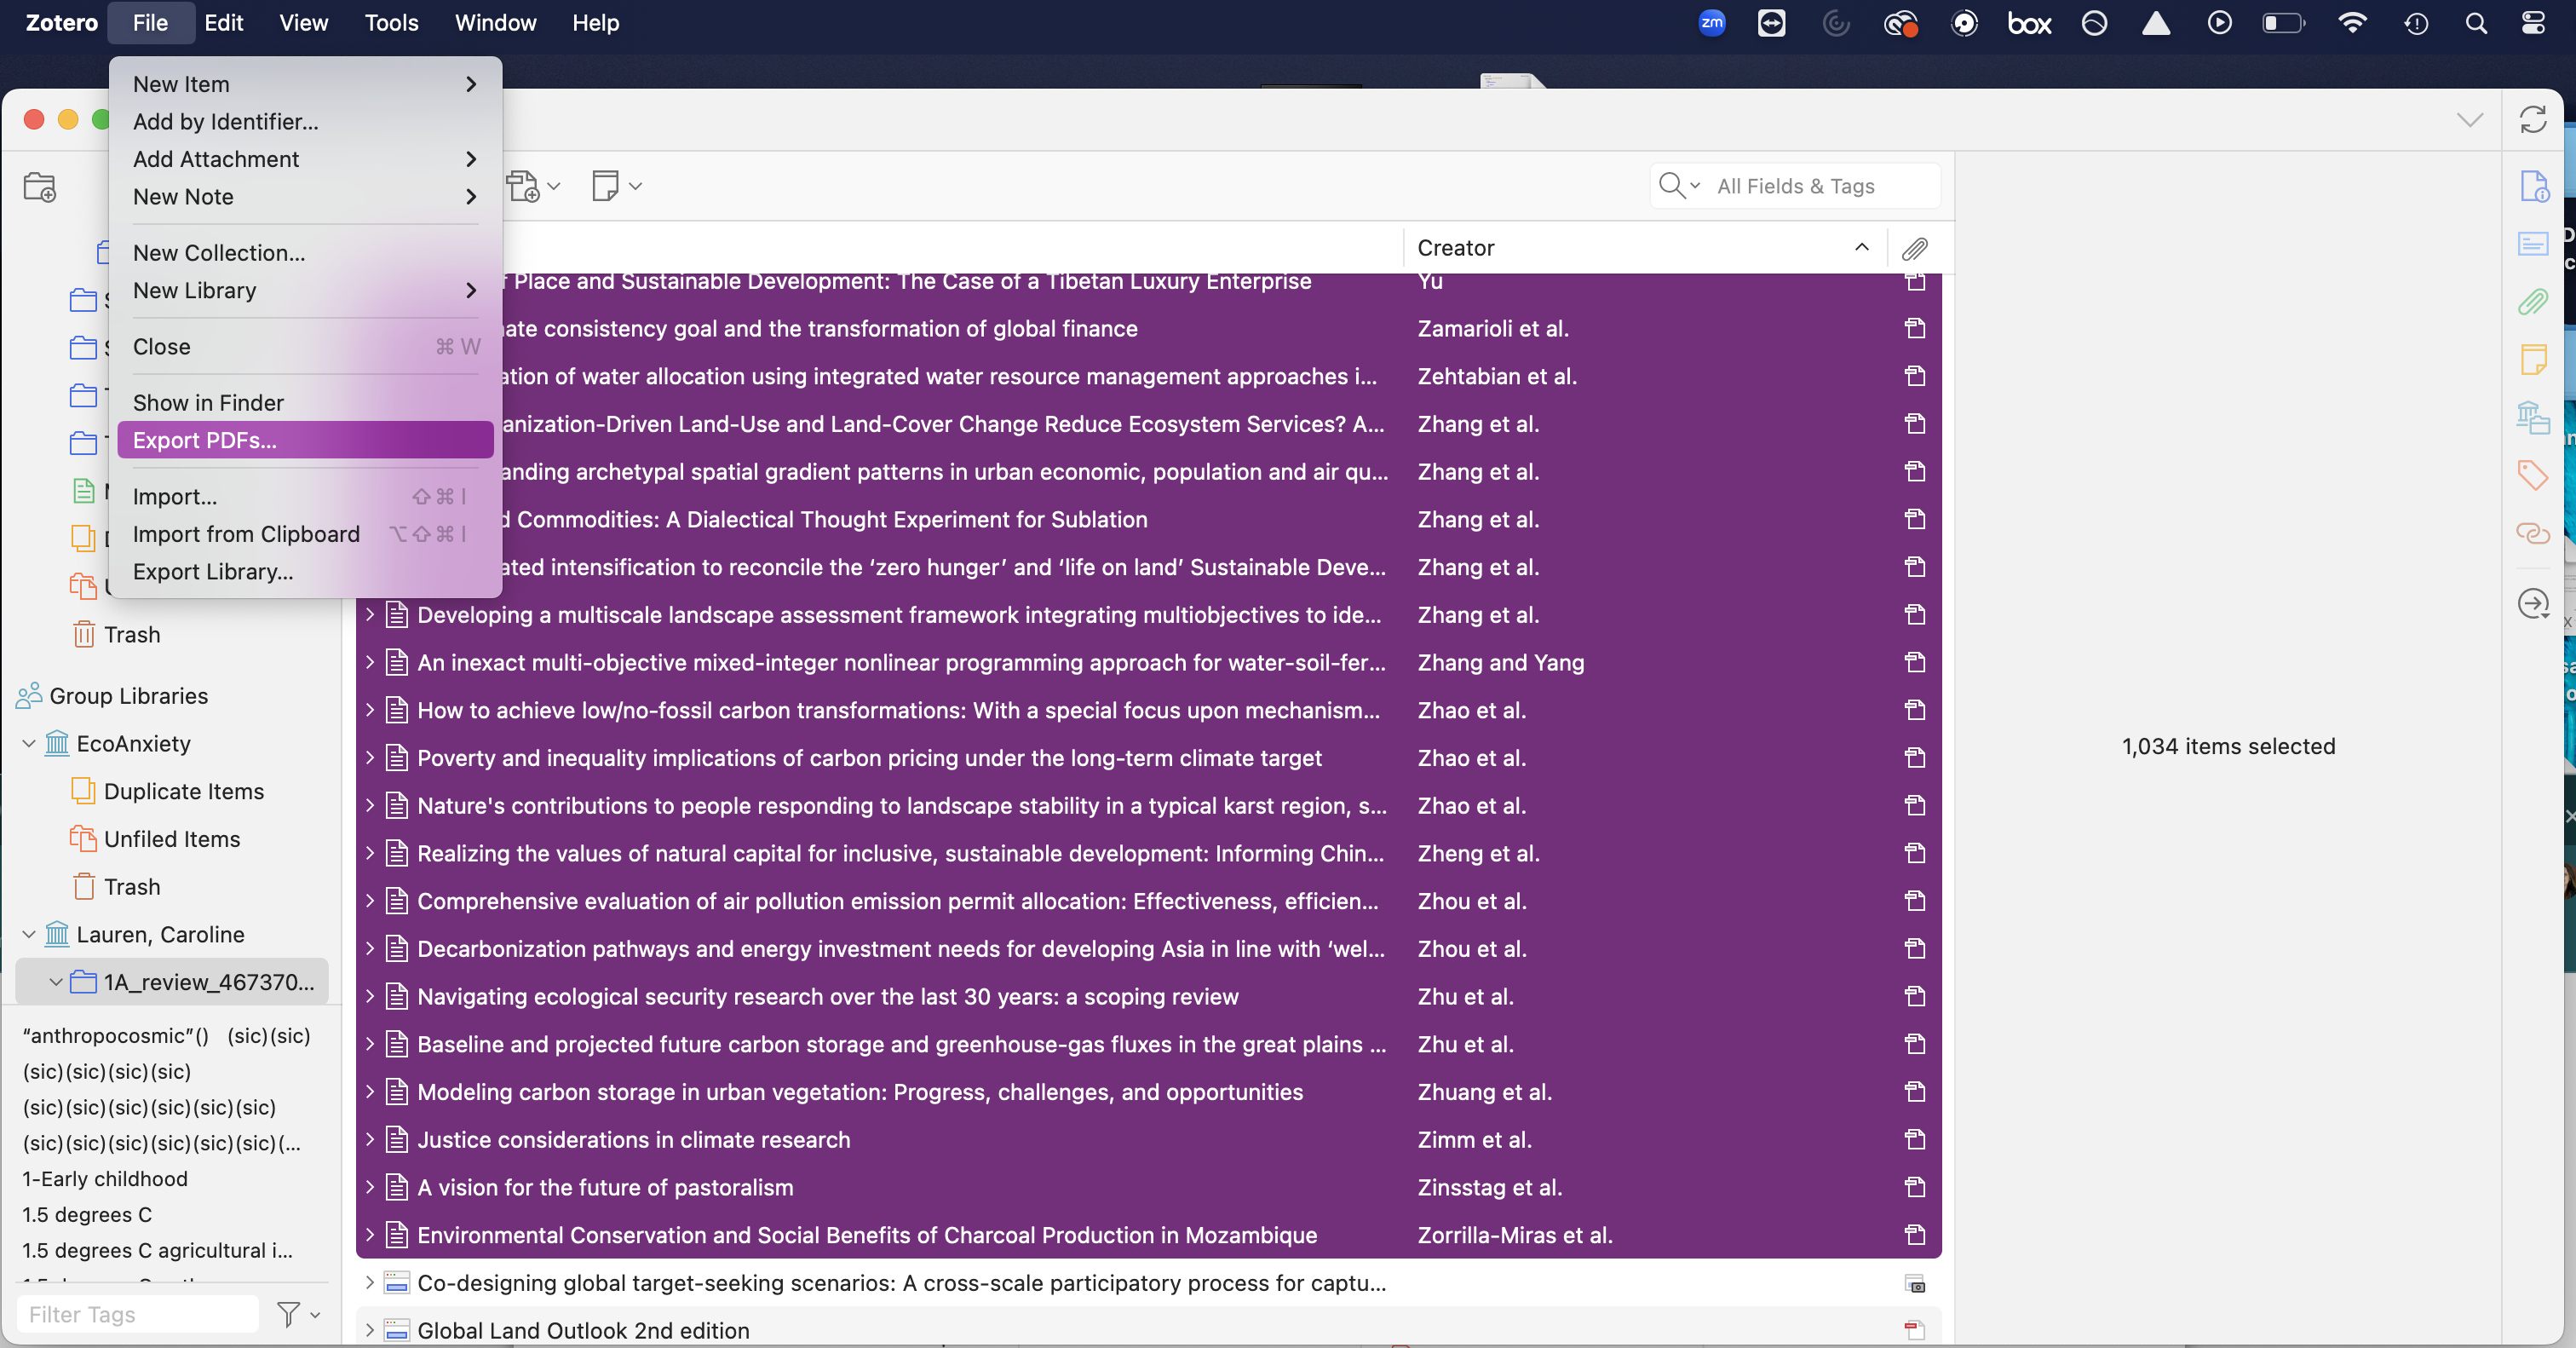2576x1348 pixels.
Task: Click the New Collection toolbar icon
Action: click(40, 187)
